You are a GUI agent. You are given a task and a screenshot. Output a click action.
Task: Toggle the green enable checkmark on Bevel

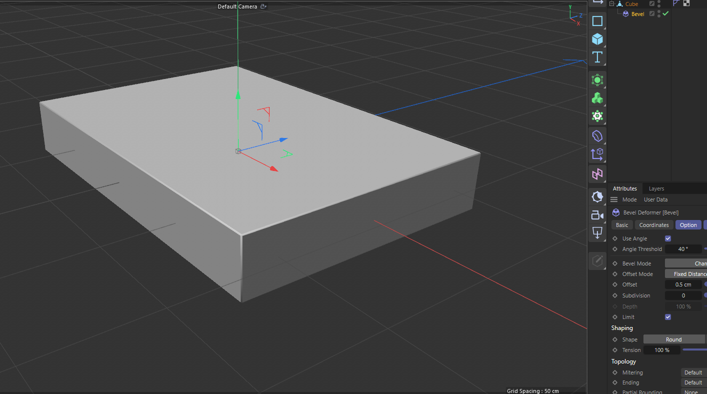tap(665, 13)
